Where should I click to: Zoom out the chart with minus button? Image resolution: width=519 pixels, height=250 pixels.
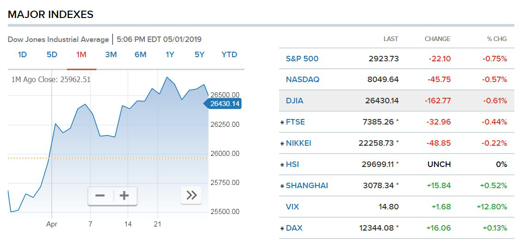click(x=100, y=196)
